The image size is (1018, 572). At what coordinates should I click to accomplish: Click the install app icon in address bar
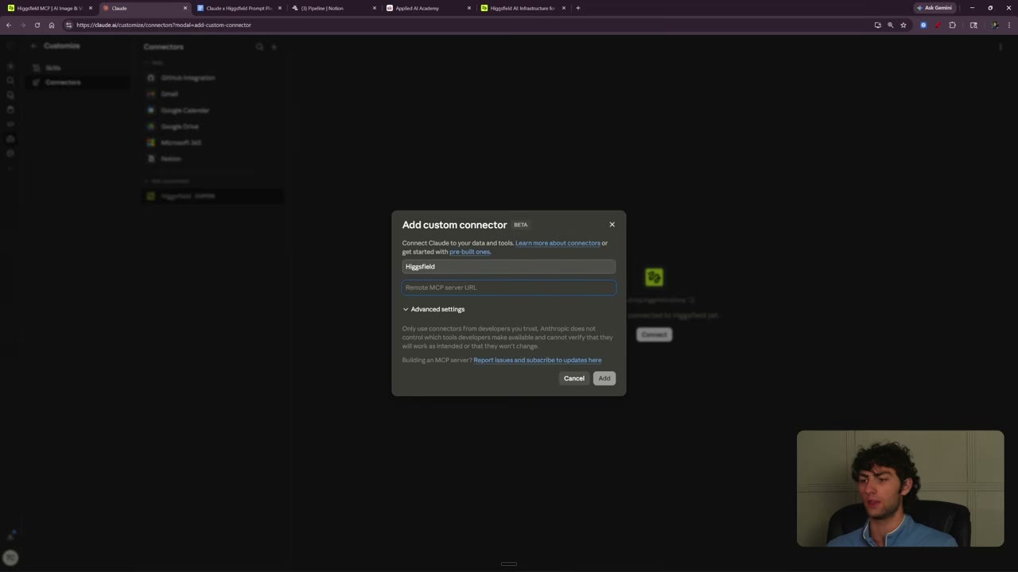(x=877, y=25)
